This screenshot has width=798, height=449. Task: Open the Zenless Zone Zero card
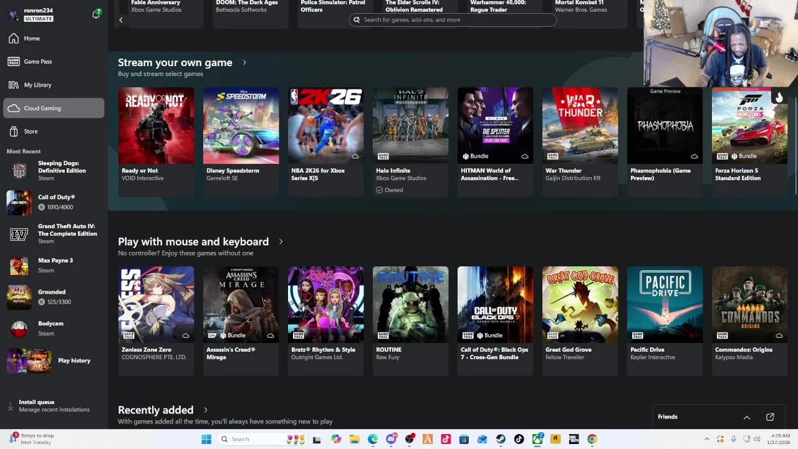pos(156,321)
